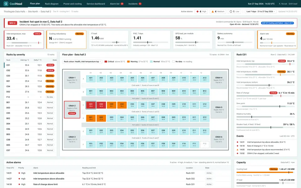Select orange rack C03 on floor plan

click(x=112, y=105)
